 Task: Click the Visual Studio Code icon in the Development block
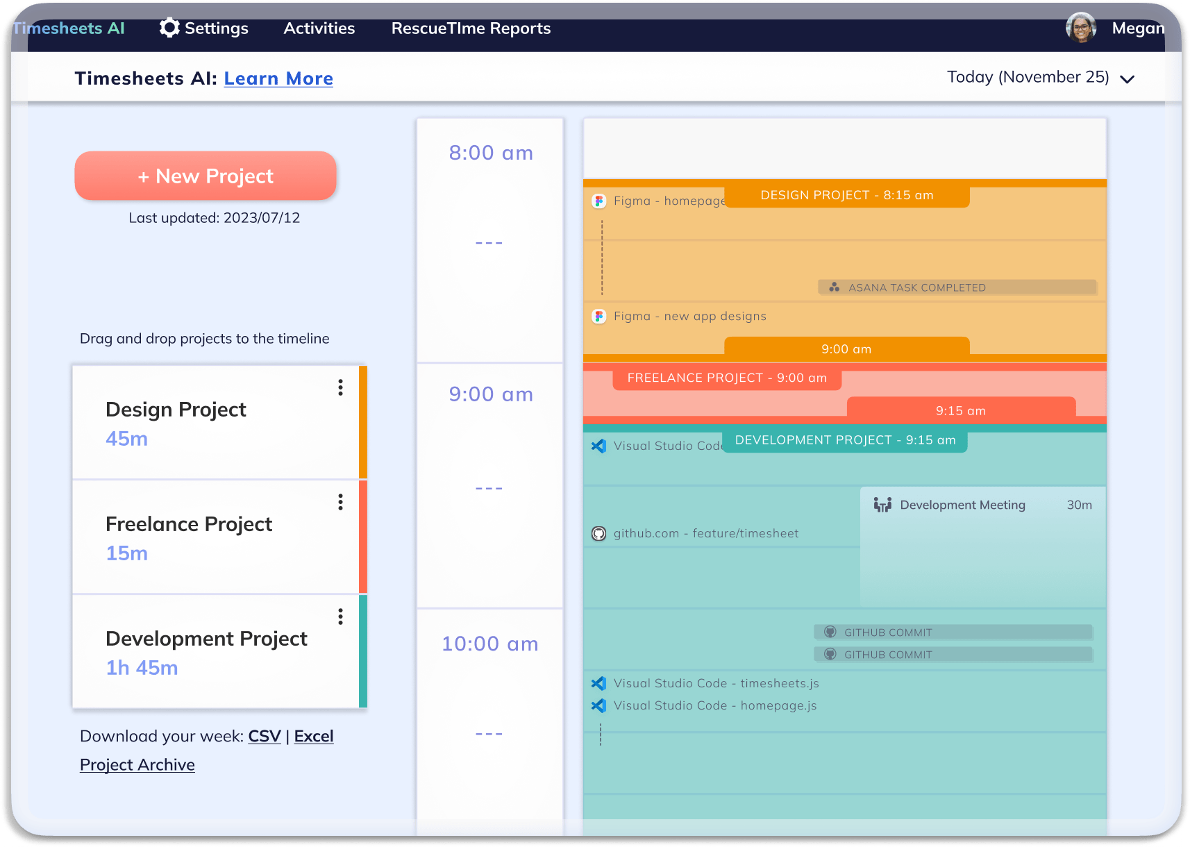tap(598, 446)
